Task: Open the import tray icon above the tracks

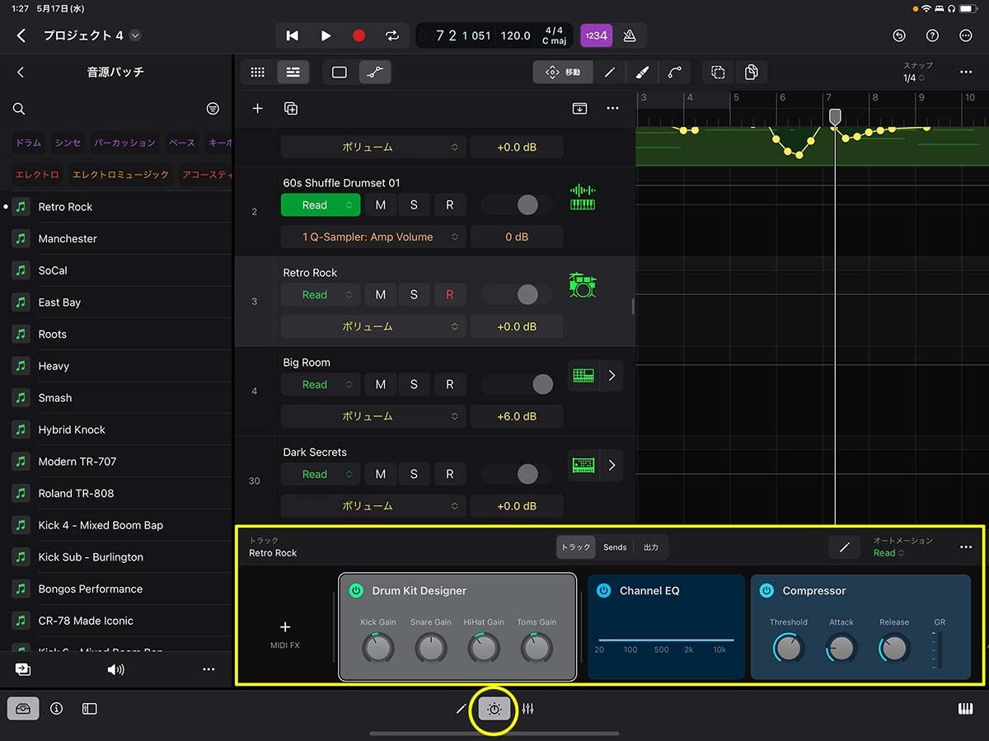Action: (x=579, y=109)
